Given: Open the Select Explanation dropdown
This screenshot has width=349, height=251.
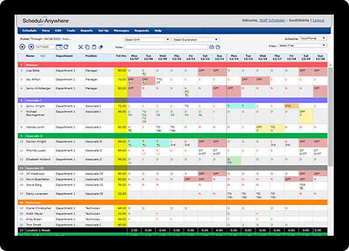Looking at the screenshot, I should [x=196, y=40].
